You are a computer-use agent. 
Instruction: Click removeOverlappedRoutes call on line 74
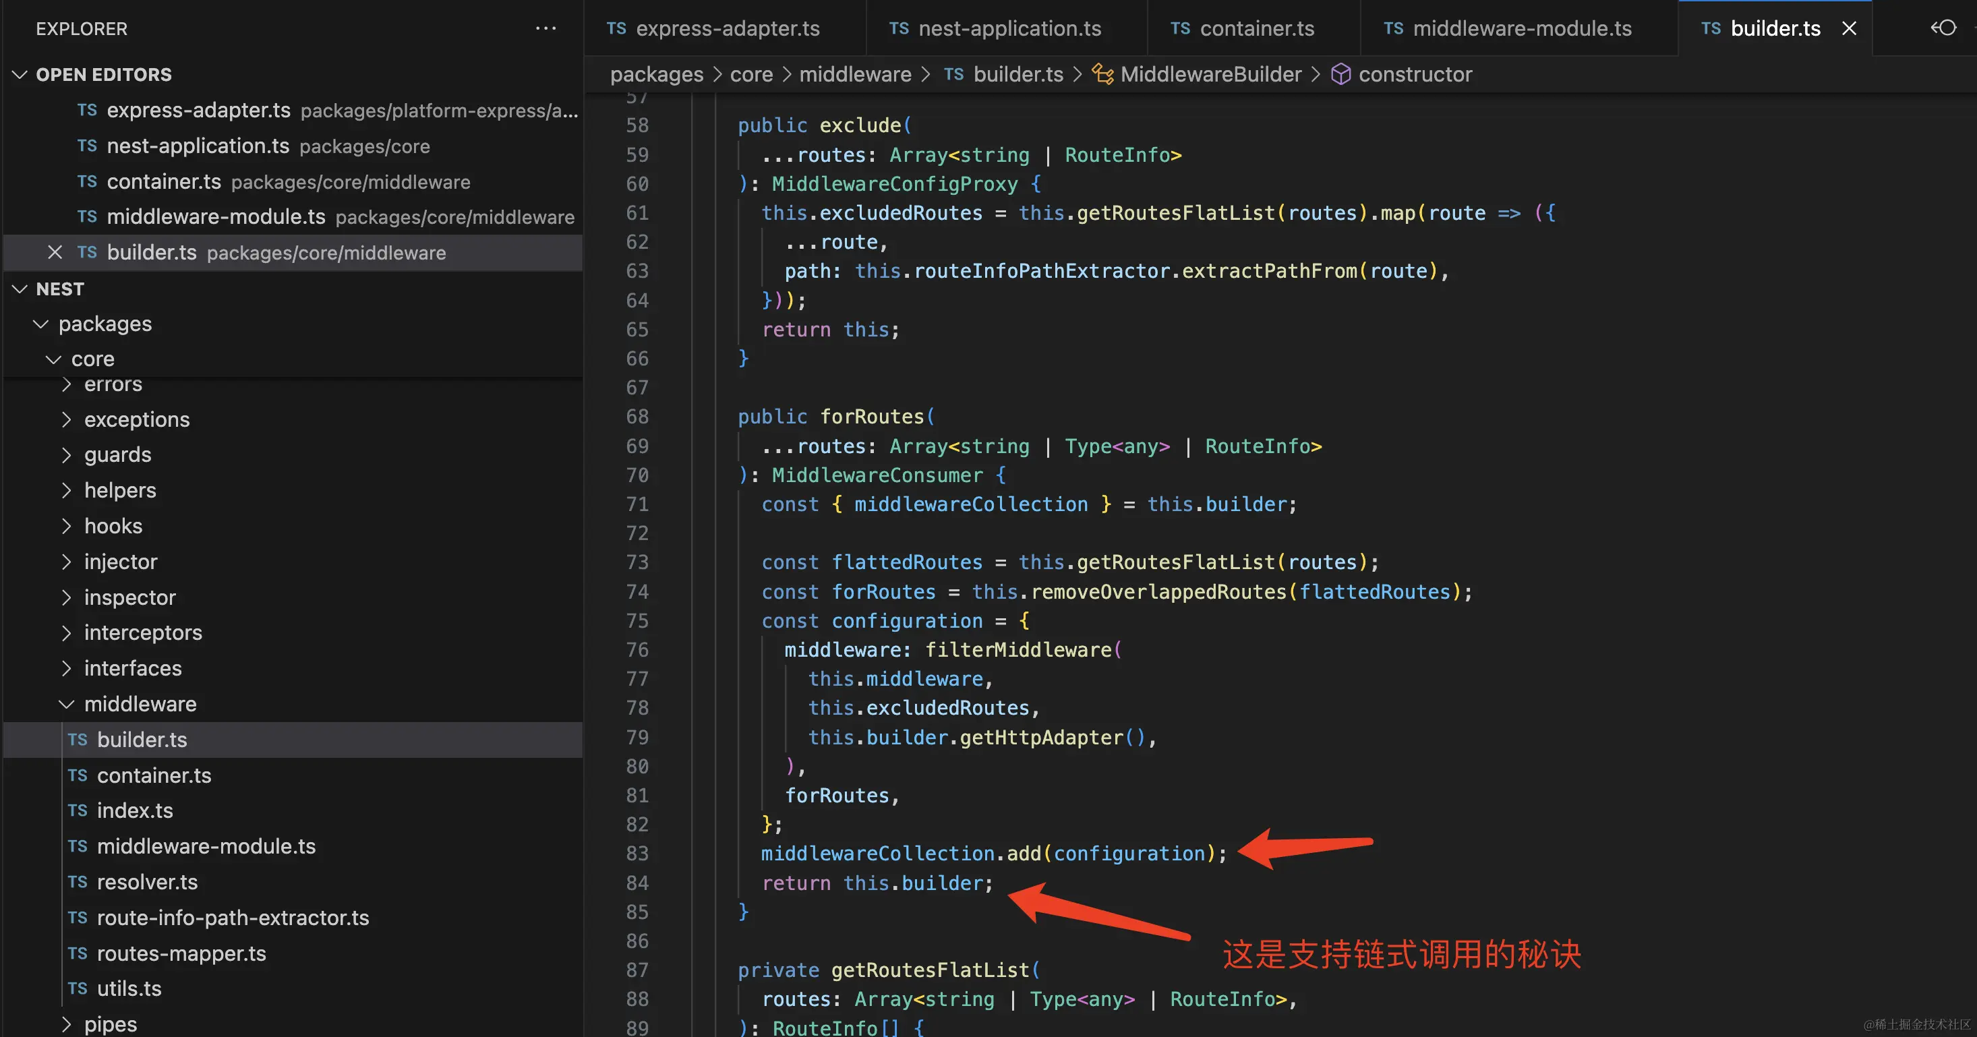(1159, 592)
